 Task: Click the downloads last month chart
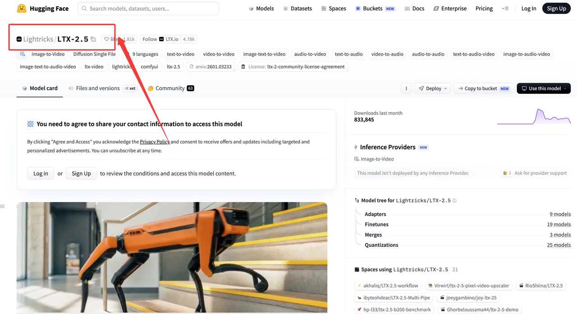[x=534, y=116]
